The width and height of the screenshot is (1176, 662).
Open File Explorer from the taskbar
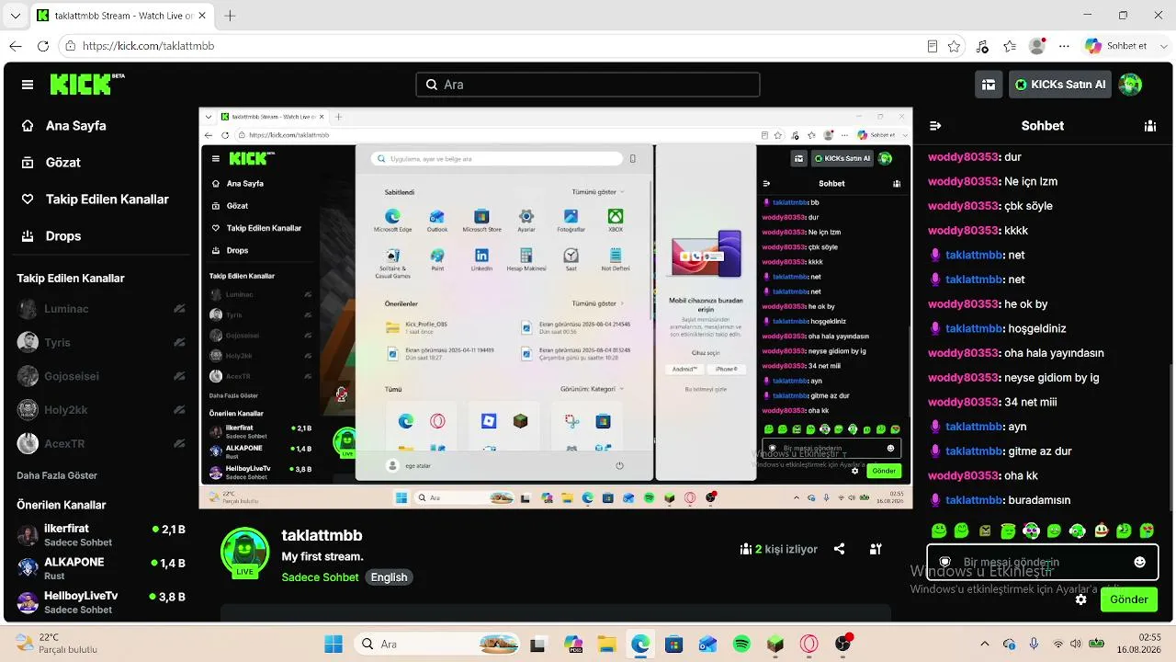[605, 645]
